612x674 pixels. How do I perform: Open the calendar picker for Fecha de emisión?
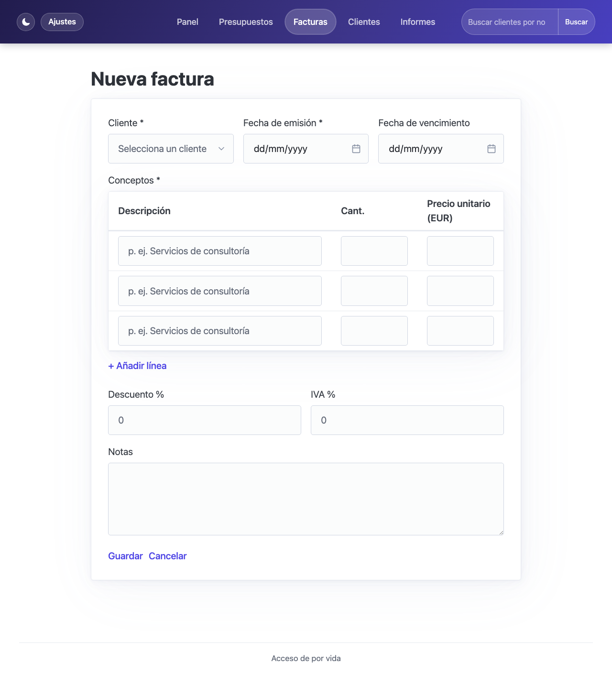coord(356,149)
